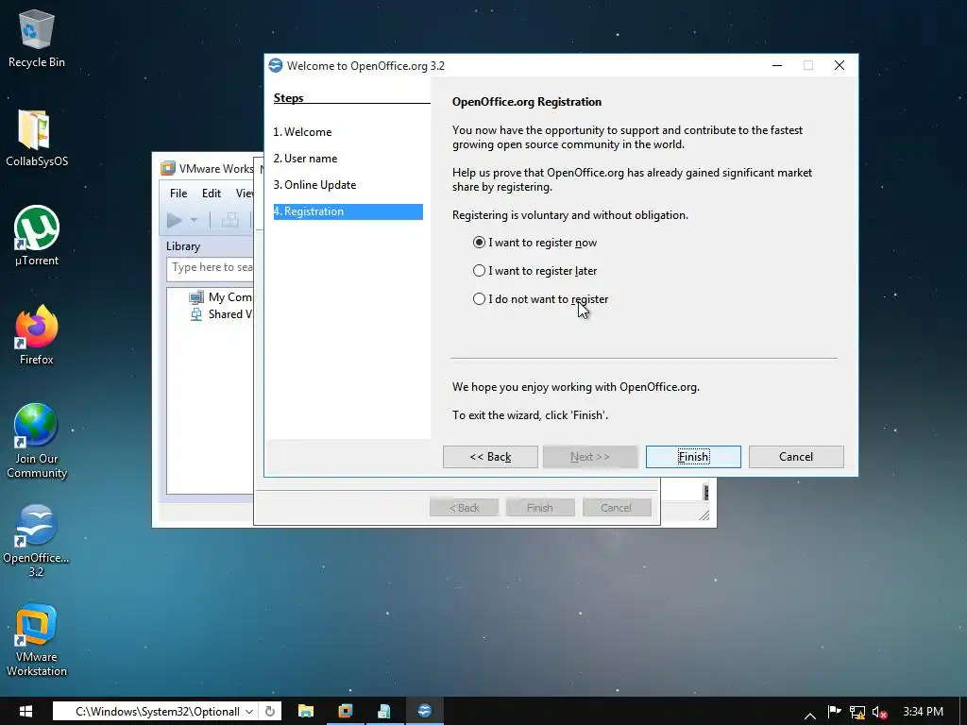Click the taskbar address refresh icon
Viewport: 967px width, 725px height.
pos(269,712)
